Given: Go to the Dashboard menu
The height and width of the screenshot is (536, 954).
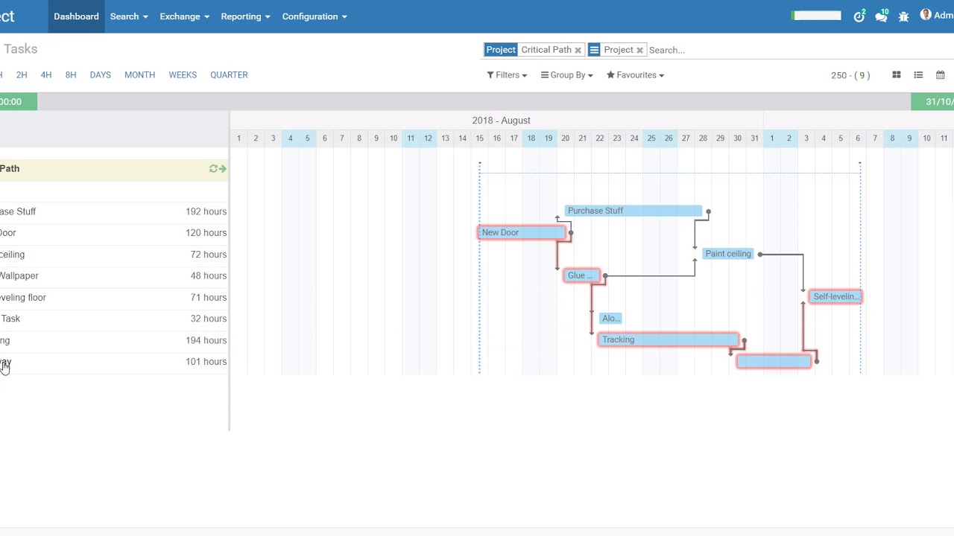Looking at the screenshot, I should [76, 16].
